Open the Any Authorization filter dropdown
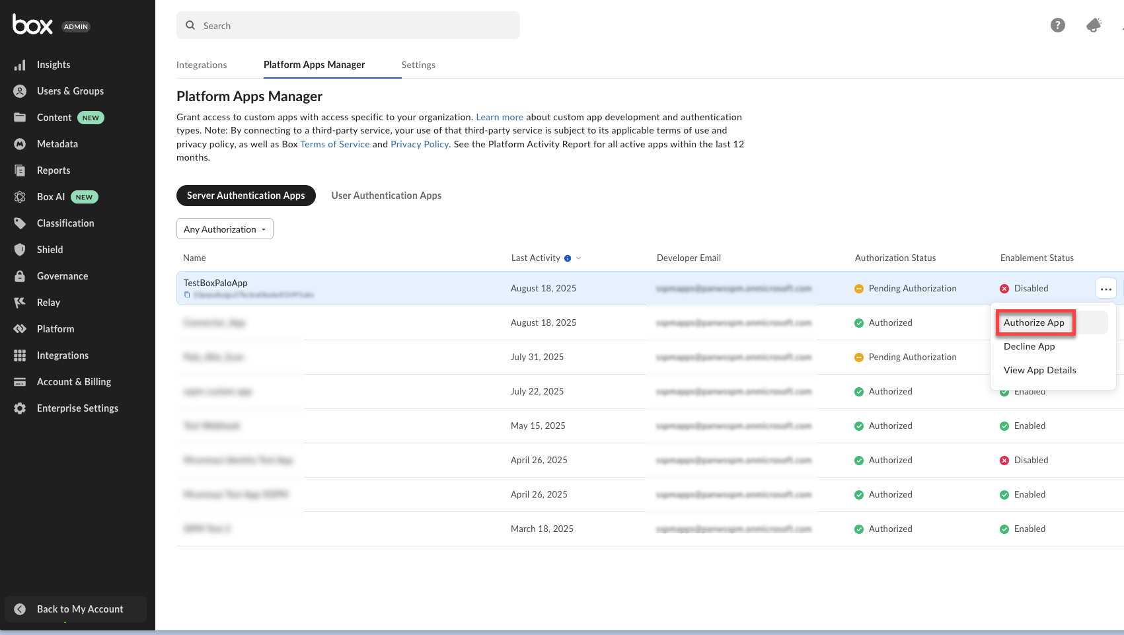Screen dimensions: 1124x635 (x=225, y=229)
